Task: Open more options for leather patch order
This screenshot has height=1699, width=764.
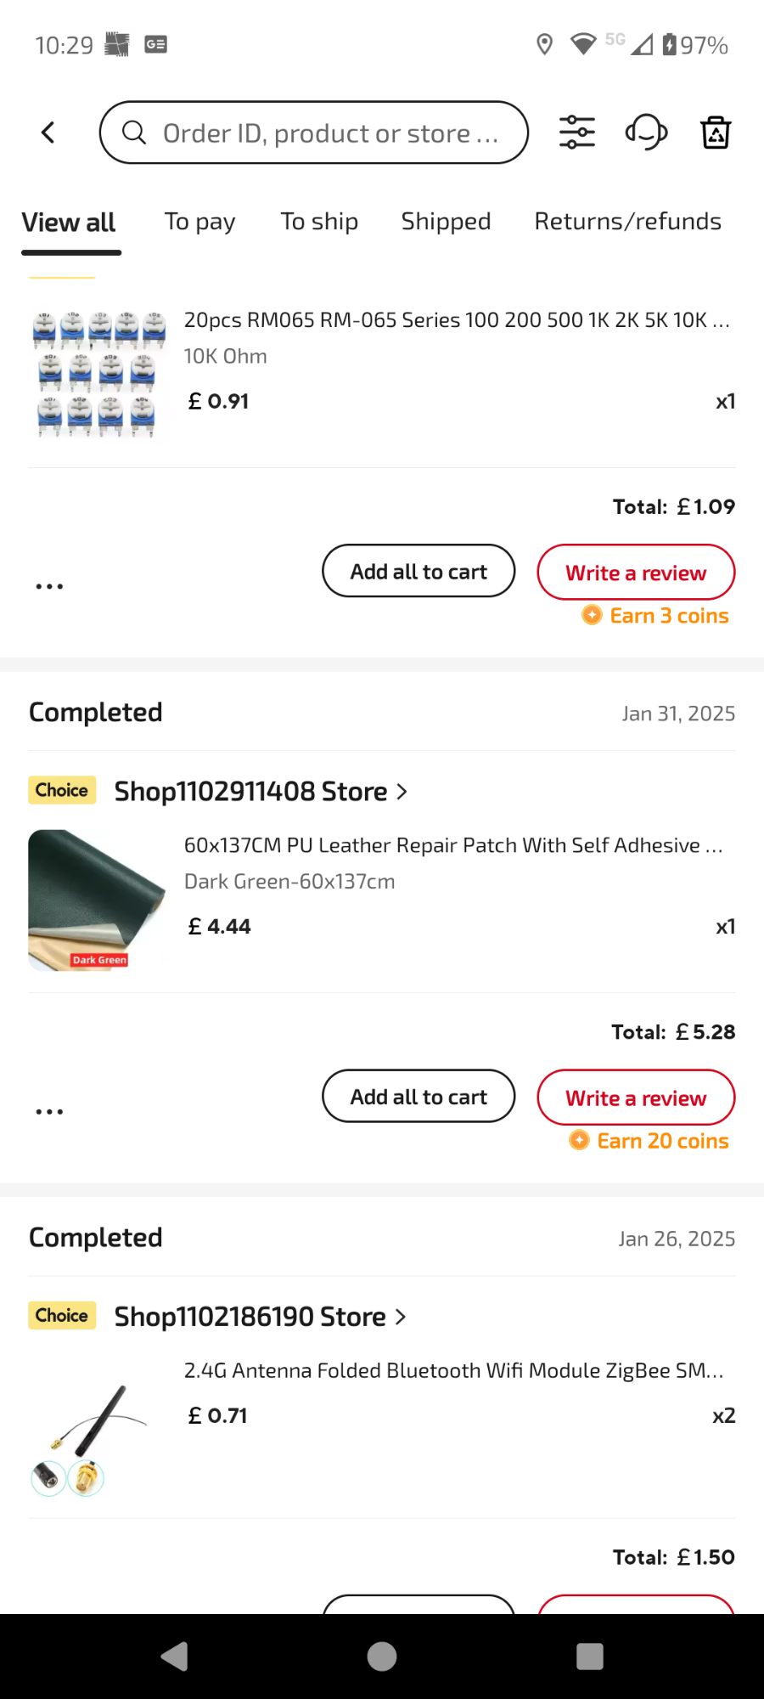Action: [49, 1111]
